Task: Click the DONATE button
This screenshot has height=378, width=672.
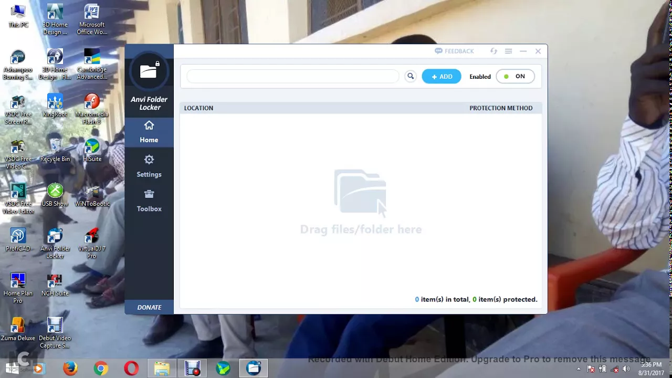Action: click(149, 307)
